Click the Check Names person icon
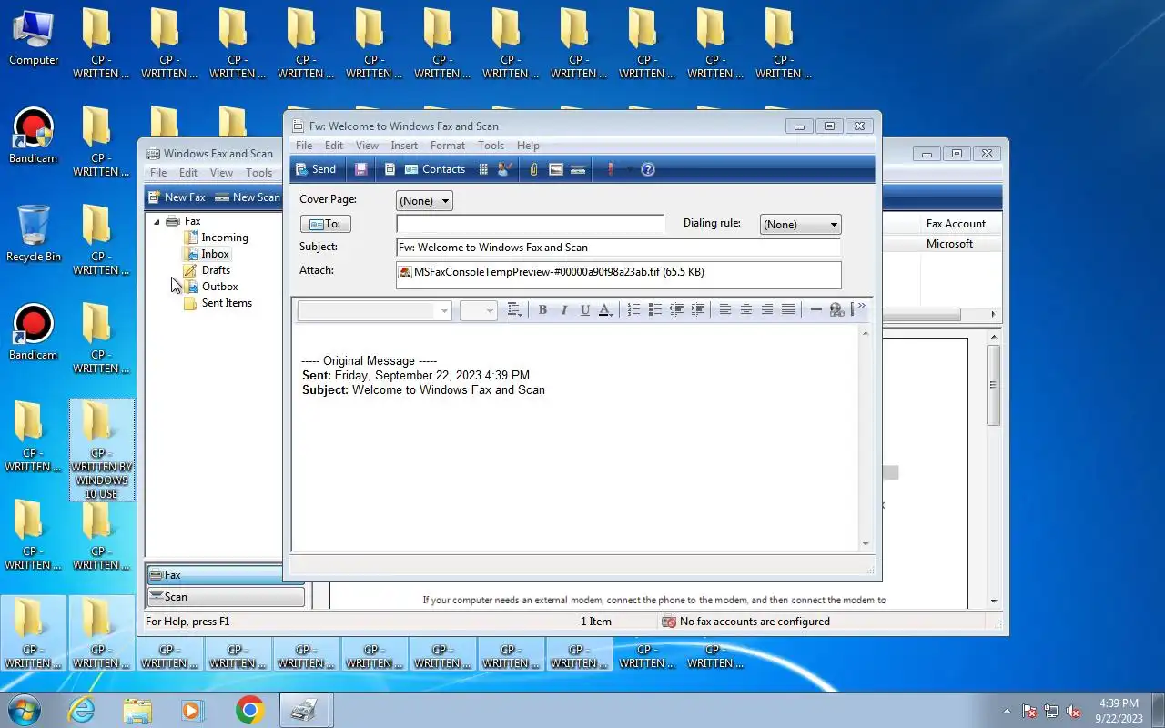1165x728 pixels. click(x=506, y=169)
